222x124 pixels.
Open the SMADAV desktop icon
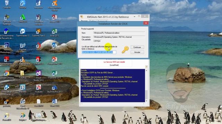tap(23, 18)
